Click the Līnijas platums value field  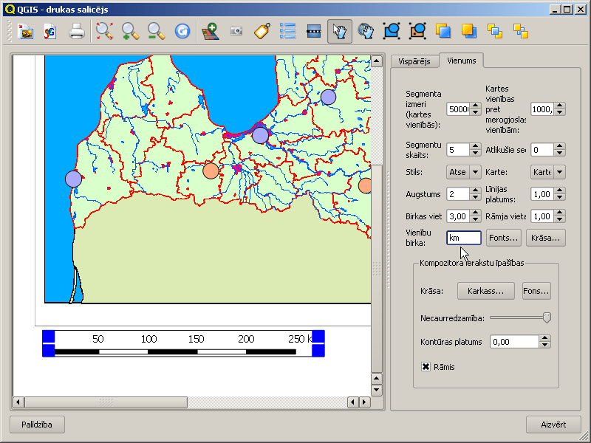coord(543,194)
